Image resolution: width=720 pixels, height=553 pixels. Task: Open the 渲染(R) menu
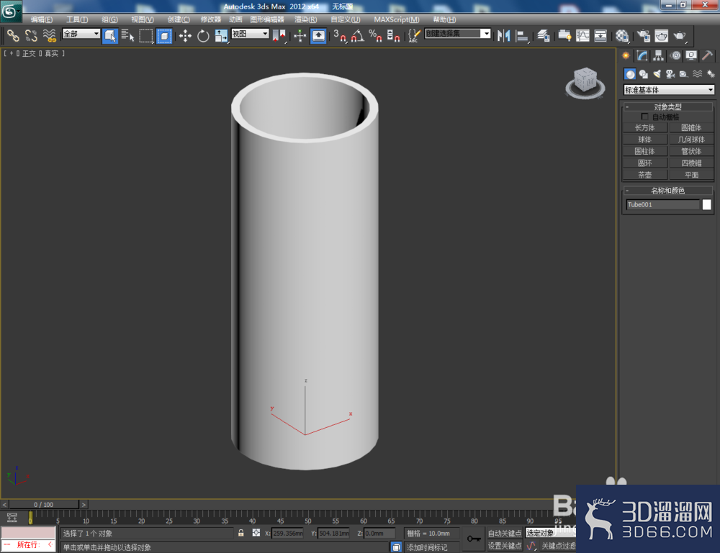tap(305, 19)
